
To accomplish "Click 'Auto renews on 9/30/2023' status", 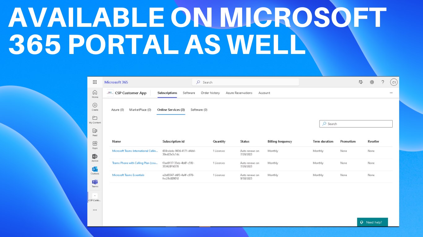I will [x=250, y=177].
